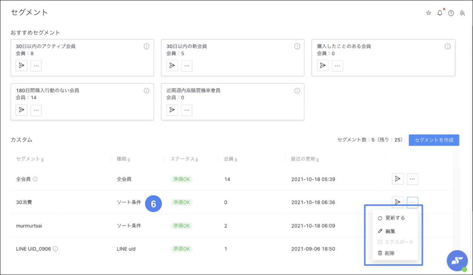The image size is (473, 275).
Task: Select 削除 from the context menu
Action: [x=390, y=253]
